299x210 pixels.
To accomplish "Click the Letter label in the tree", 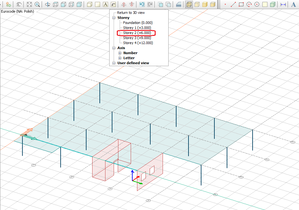I will (x=129, y=58).
